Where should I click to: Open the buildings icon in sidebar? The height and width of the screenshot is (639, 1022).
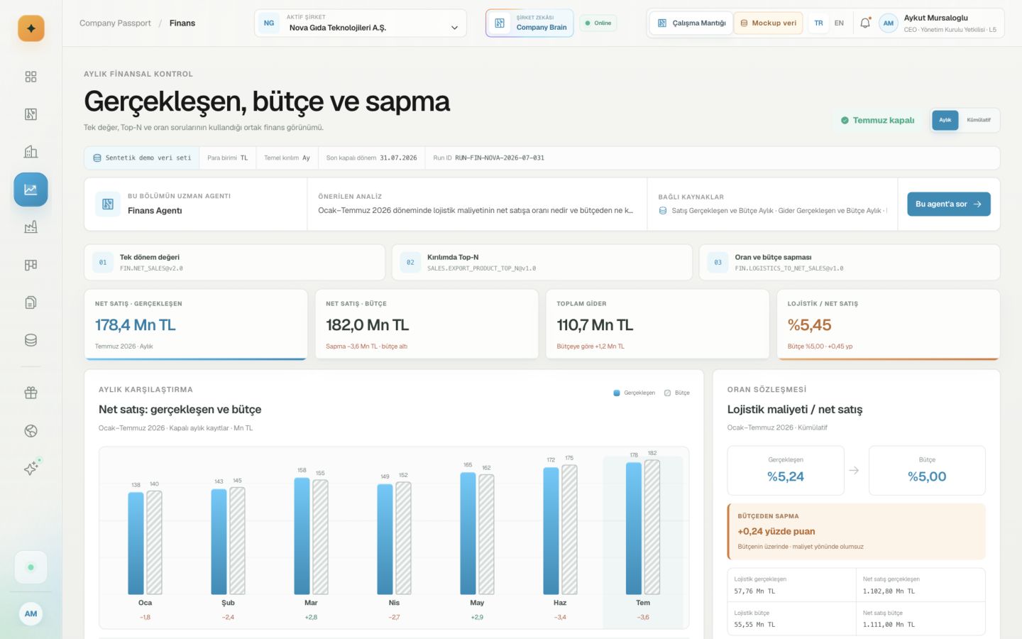click(31, 152)
